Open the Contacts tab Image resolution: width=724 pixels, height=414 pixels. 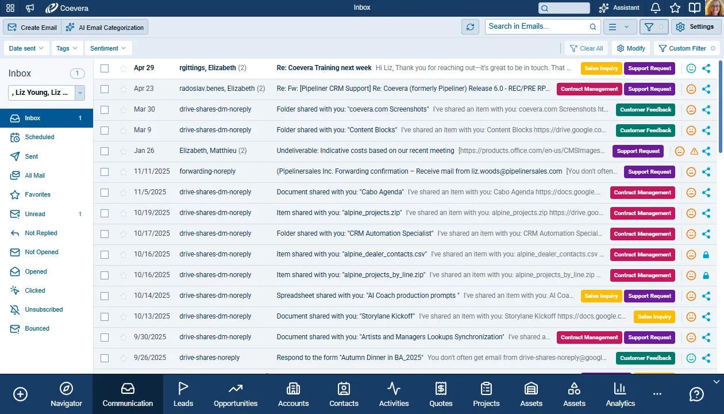[x=344, y=394]
